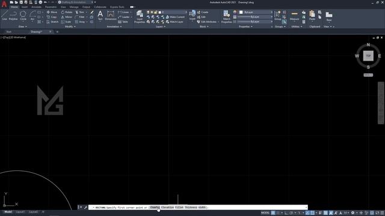This screenshot has width=385, height=216.
Task: Click the Match Layer button
Action: pos(174,22)
